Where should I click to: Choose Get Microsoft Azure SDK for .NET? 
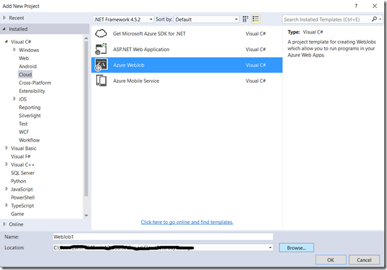(x=149, y=34)
